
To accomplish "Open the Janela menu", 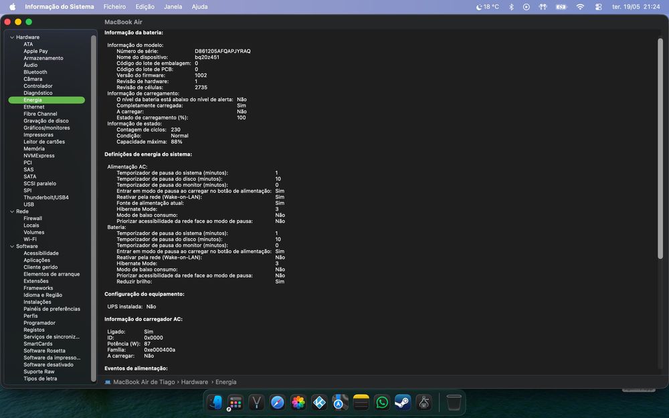I will click(x=173, y=7).
